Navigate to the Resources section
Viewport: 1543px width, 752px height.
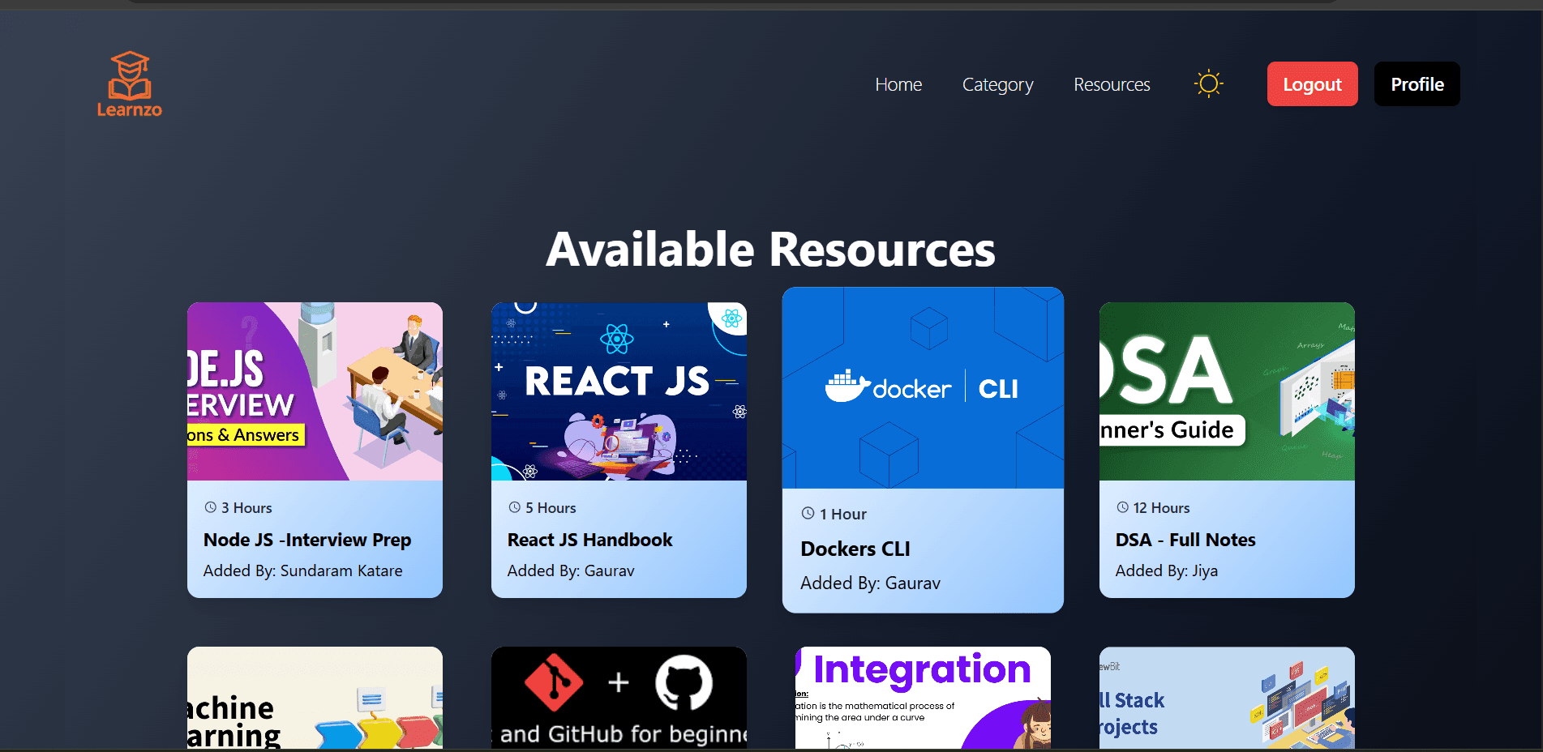tap(1112, 83)
